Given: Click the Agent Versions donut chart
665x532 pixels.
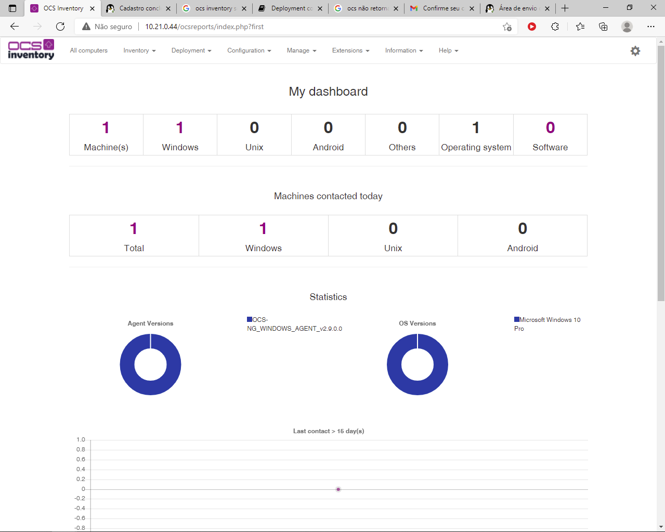Looking at the screenshot, I should click(x=151, y=365).
